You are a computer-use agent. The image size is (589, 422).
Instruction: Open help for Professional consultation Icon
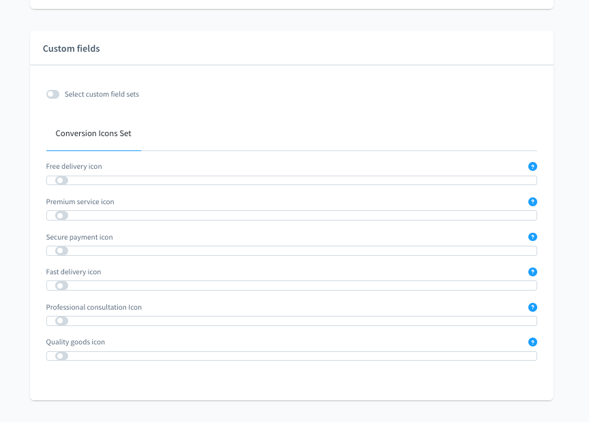click(532, 307)
